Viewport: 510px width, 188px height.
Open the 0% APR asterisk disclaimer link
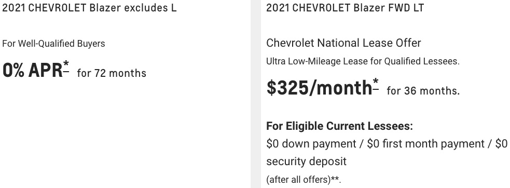66,67
